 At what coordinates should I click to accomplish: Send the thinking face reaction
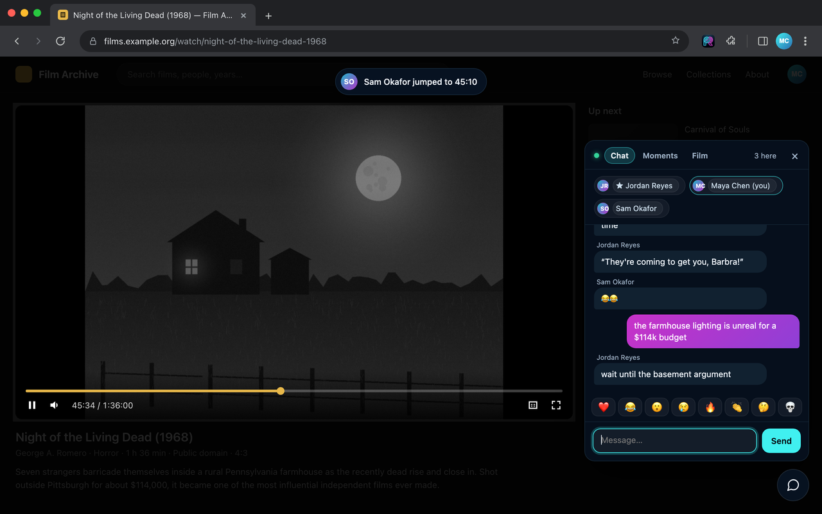(764, 407)
